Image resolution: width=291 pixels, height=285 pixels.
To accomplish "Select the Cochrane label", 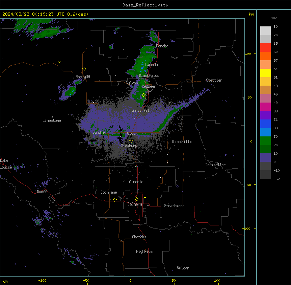I will [109, 192].
